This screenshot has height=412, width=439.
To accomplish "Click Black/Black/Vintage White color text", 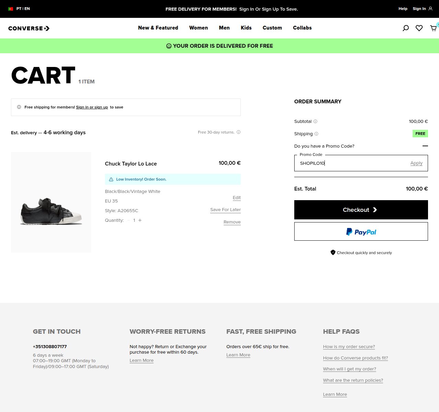I will [x=132, y=192].
